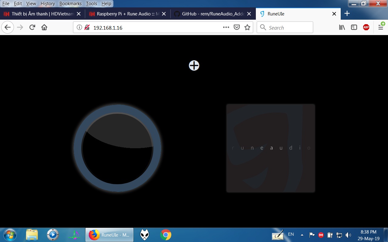This screenshot has width=388, height=242.
Task: Click the EN language indicator
Action: [291, 234]
